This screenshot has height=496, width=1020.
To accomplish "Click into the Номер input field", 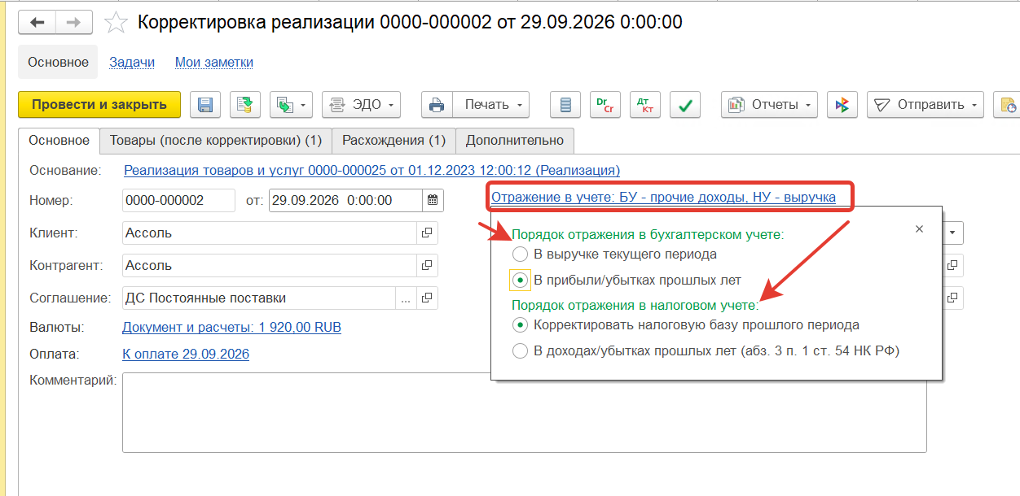I will point(178,200).
